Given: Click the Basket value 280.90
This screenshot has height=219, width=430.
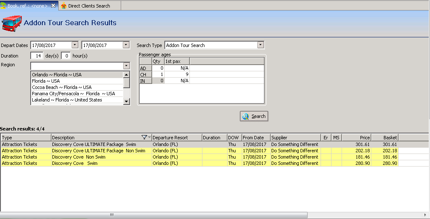Looking at the screenshot, I should pos(384,163).
